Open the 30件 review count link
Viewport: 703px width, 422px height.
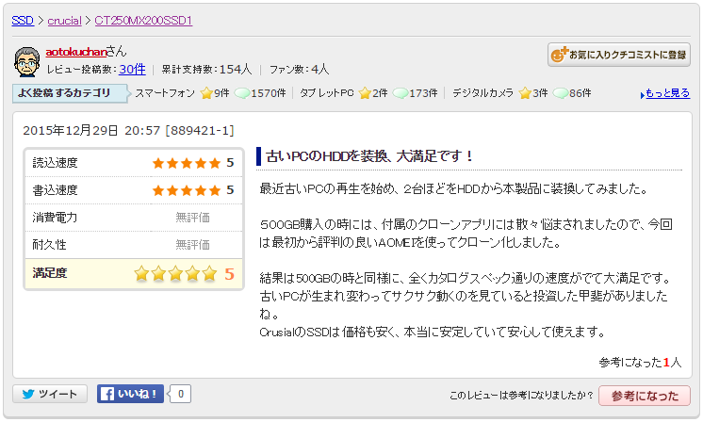tap(132, 69)
